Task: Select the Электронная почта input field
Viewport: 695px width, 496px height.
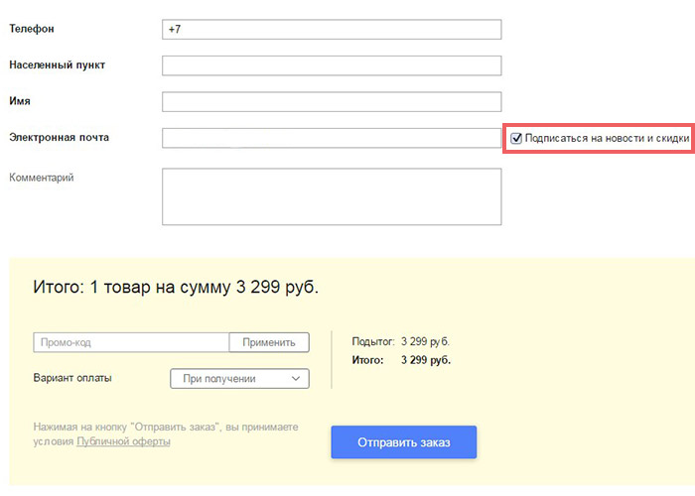Action: click(332, 138)
